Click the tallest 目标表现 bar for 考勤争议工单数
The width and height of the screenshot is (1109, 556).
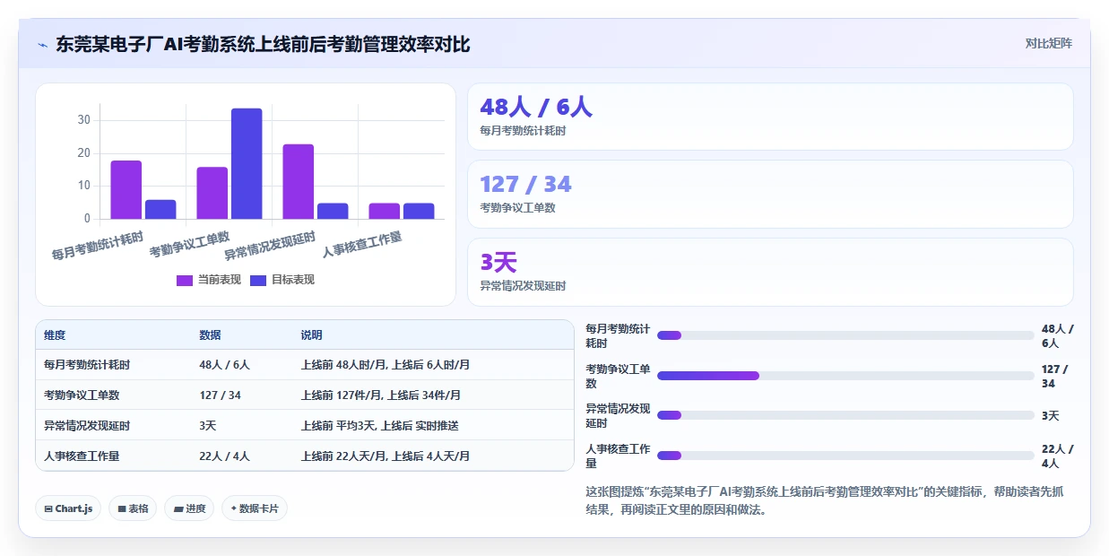click(247, 163)
